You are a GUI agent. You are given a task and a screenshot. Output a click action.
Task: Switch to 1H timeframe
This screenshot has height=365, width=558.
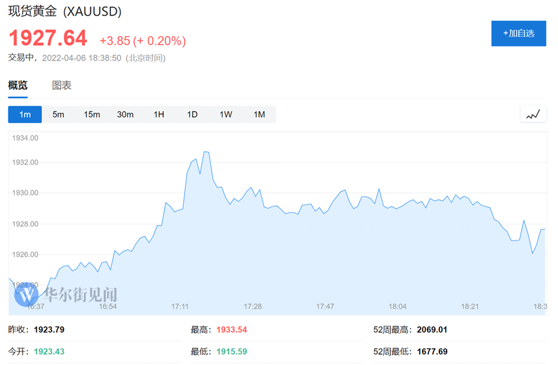coord(159,115)
